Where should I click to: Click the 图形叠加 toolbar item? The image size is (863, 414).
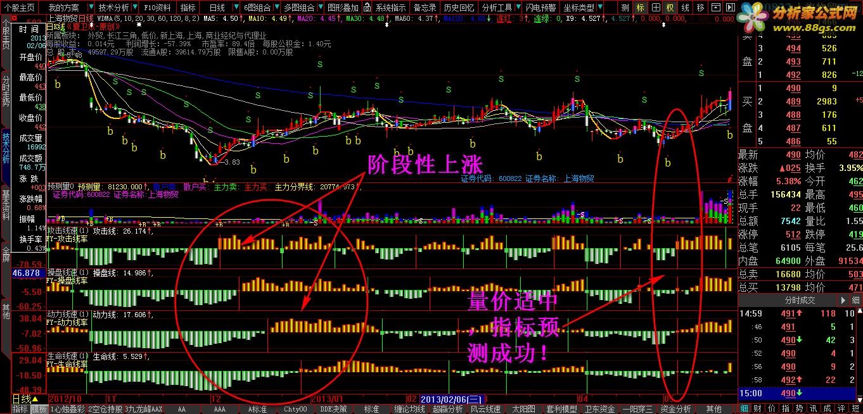click(343, 8)
